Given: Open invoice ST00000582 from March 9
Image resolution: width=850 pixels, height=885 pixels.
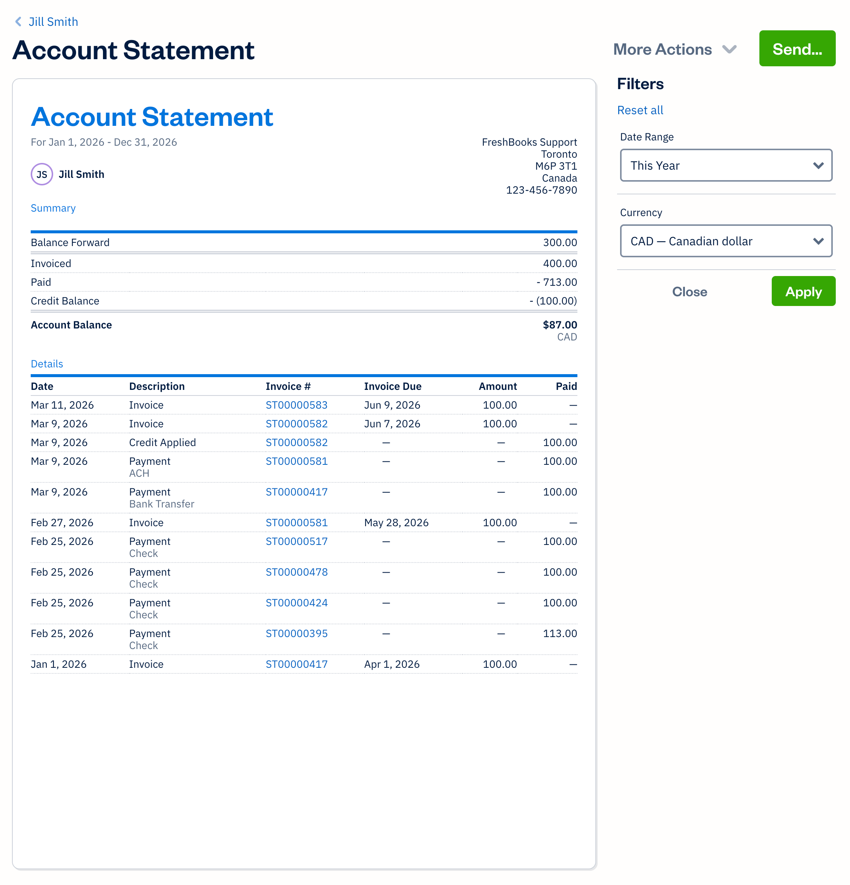Looking at the screenshot, I should [297, 424].
